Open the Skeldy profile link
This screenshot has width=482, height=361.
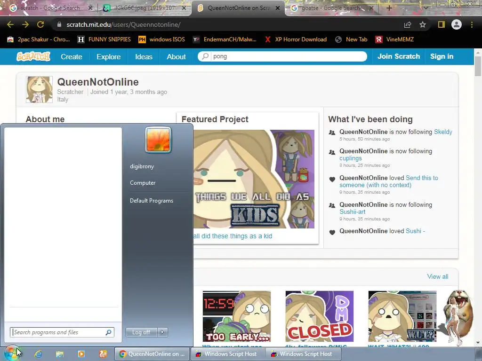(443, 132)
